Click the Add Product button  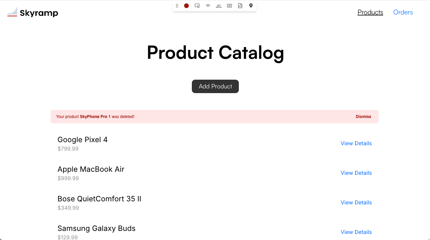pyautogui.click(x=215, y=86)
